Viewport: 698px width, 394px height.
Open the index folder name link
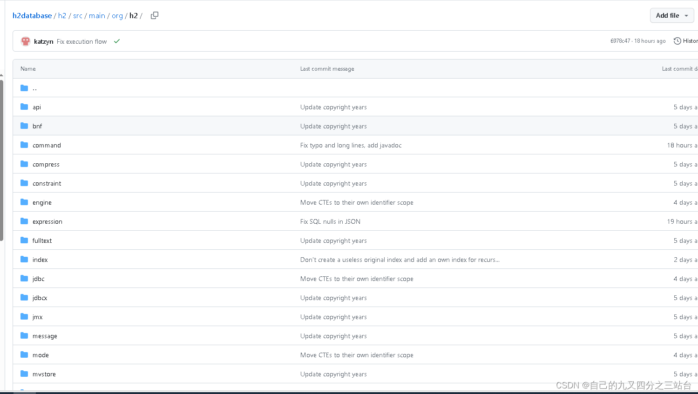tap(40, 260)
